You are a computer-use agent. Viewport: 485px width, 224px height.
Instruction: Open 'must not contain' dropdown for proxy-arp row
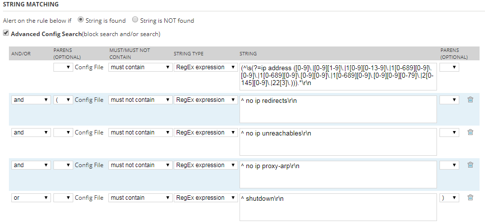tap(140, 165)
